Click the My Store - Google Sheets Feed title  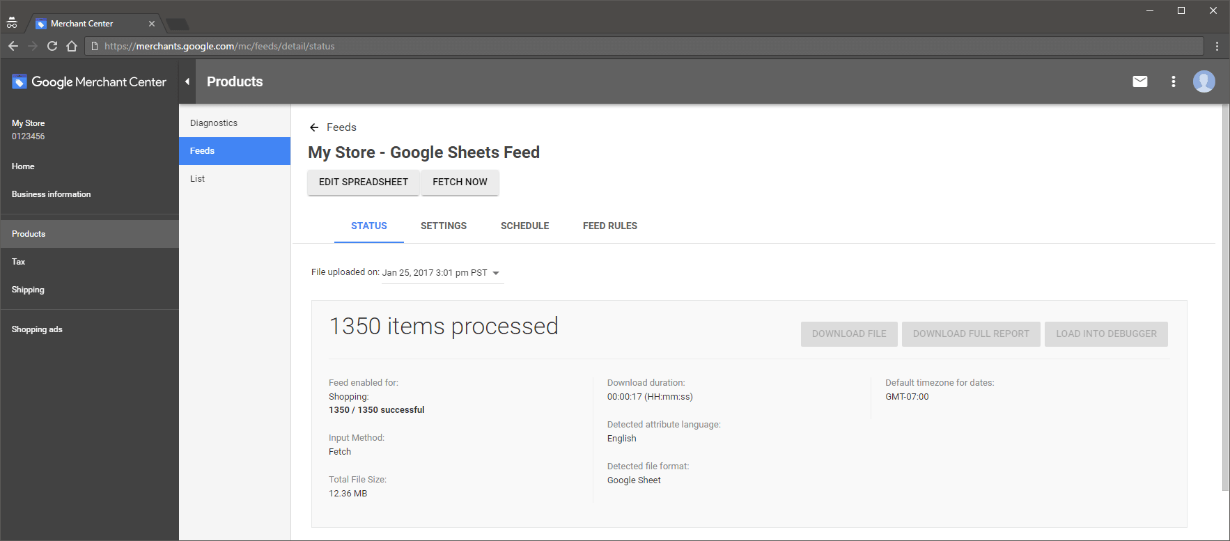pyautogui.click(x=424, y=152)
